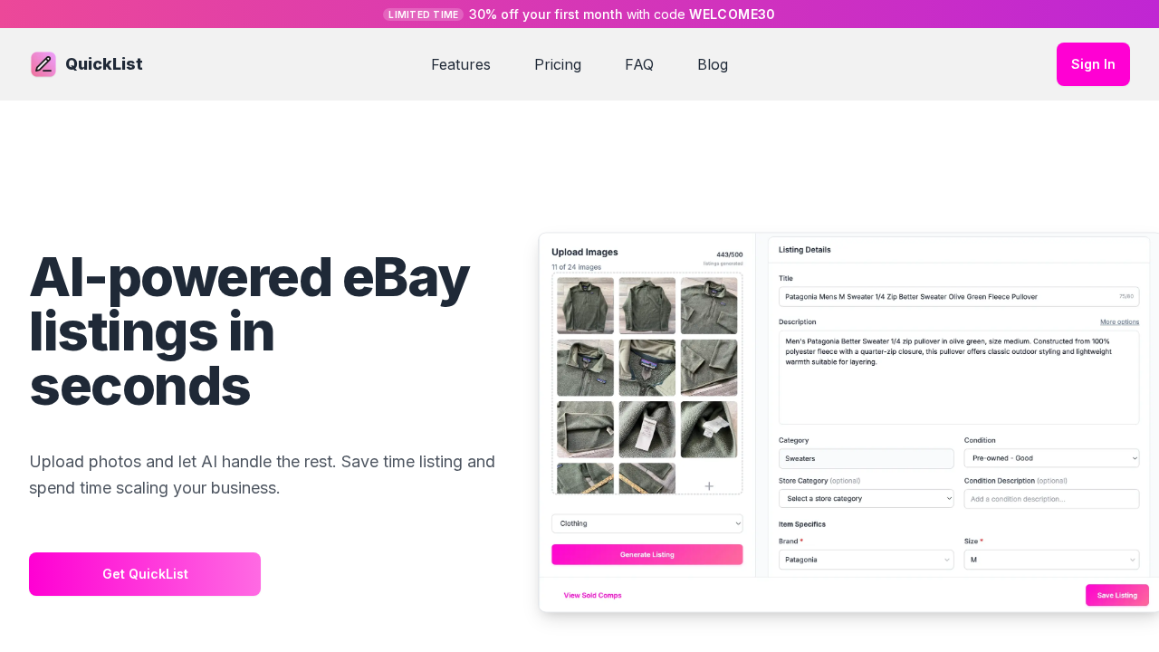1159x652 pixels.
Task: Click the Get QuickList button
Action: 145,574
